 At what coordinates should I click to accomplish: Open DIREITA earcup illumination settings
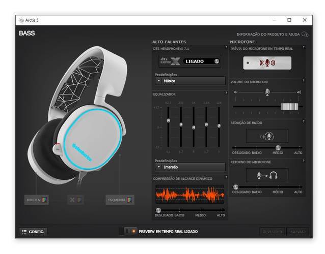(37, 200)
